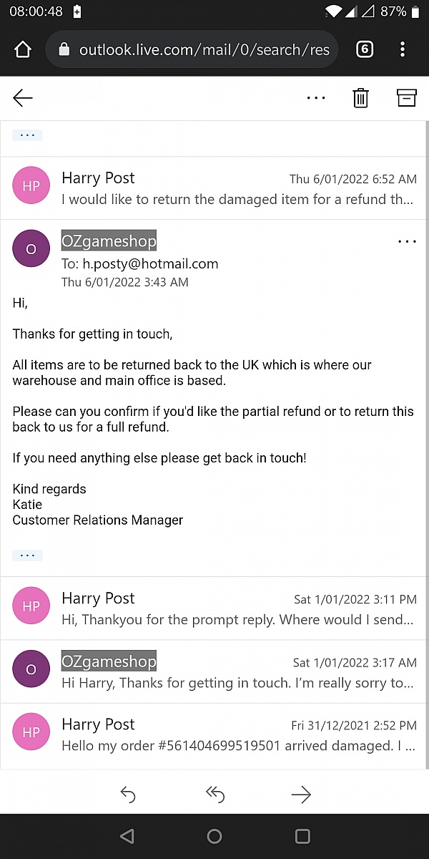Viewport: 429px width, 859px height.
Task: Open more actions for OZgameshop message
Action: tap(407, 241)
